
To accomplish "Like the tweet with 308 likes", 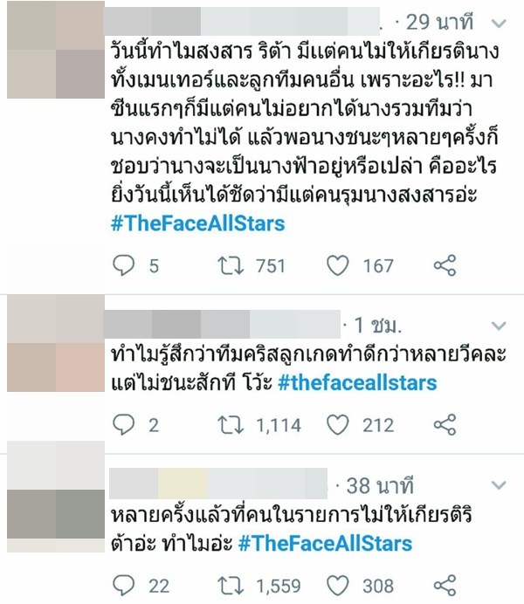I will 337,585.
